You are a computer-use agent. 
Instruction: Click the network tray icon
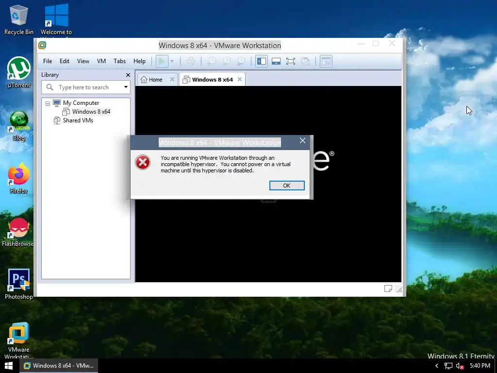click(x=448, y=366)
